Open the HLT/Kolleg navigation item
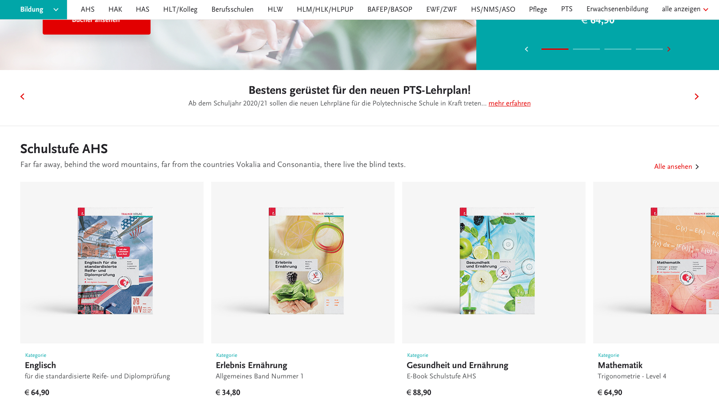Viewport: 719px width, 404px height. (180, 9)
